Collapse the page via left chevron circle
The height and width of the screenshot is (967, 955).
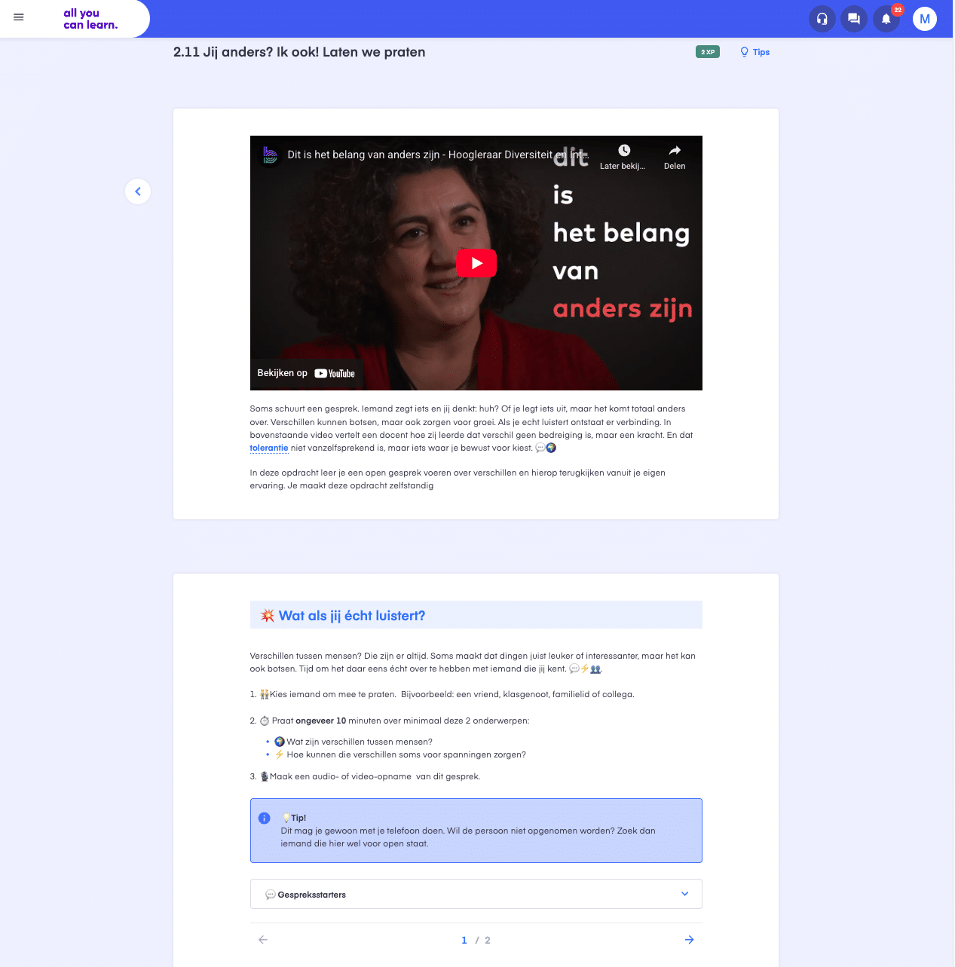click(138, 191)
